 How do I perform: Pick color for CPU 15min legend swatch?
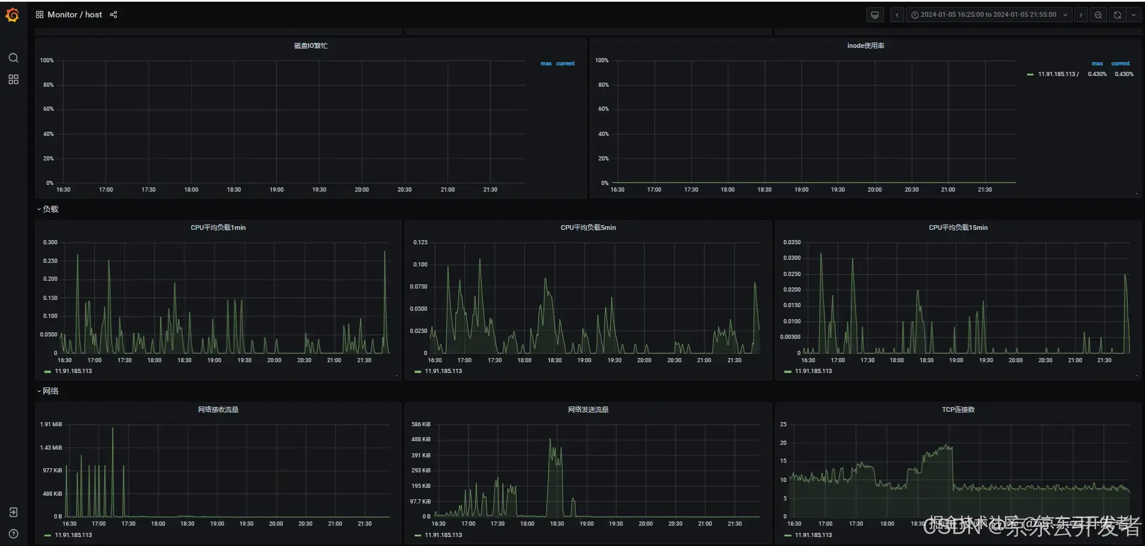point(787,372)
